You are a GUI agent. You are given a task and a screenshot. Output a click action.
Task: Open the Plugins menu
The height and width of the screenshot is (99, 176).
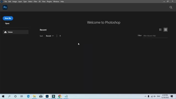click(x=50, y=2)
